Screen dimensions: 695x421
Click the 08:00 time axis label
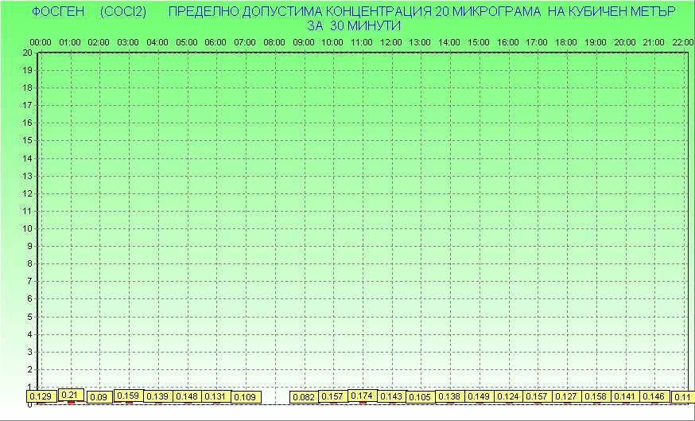pyautogui.click(x=274, y=41)
